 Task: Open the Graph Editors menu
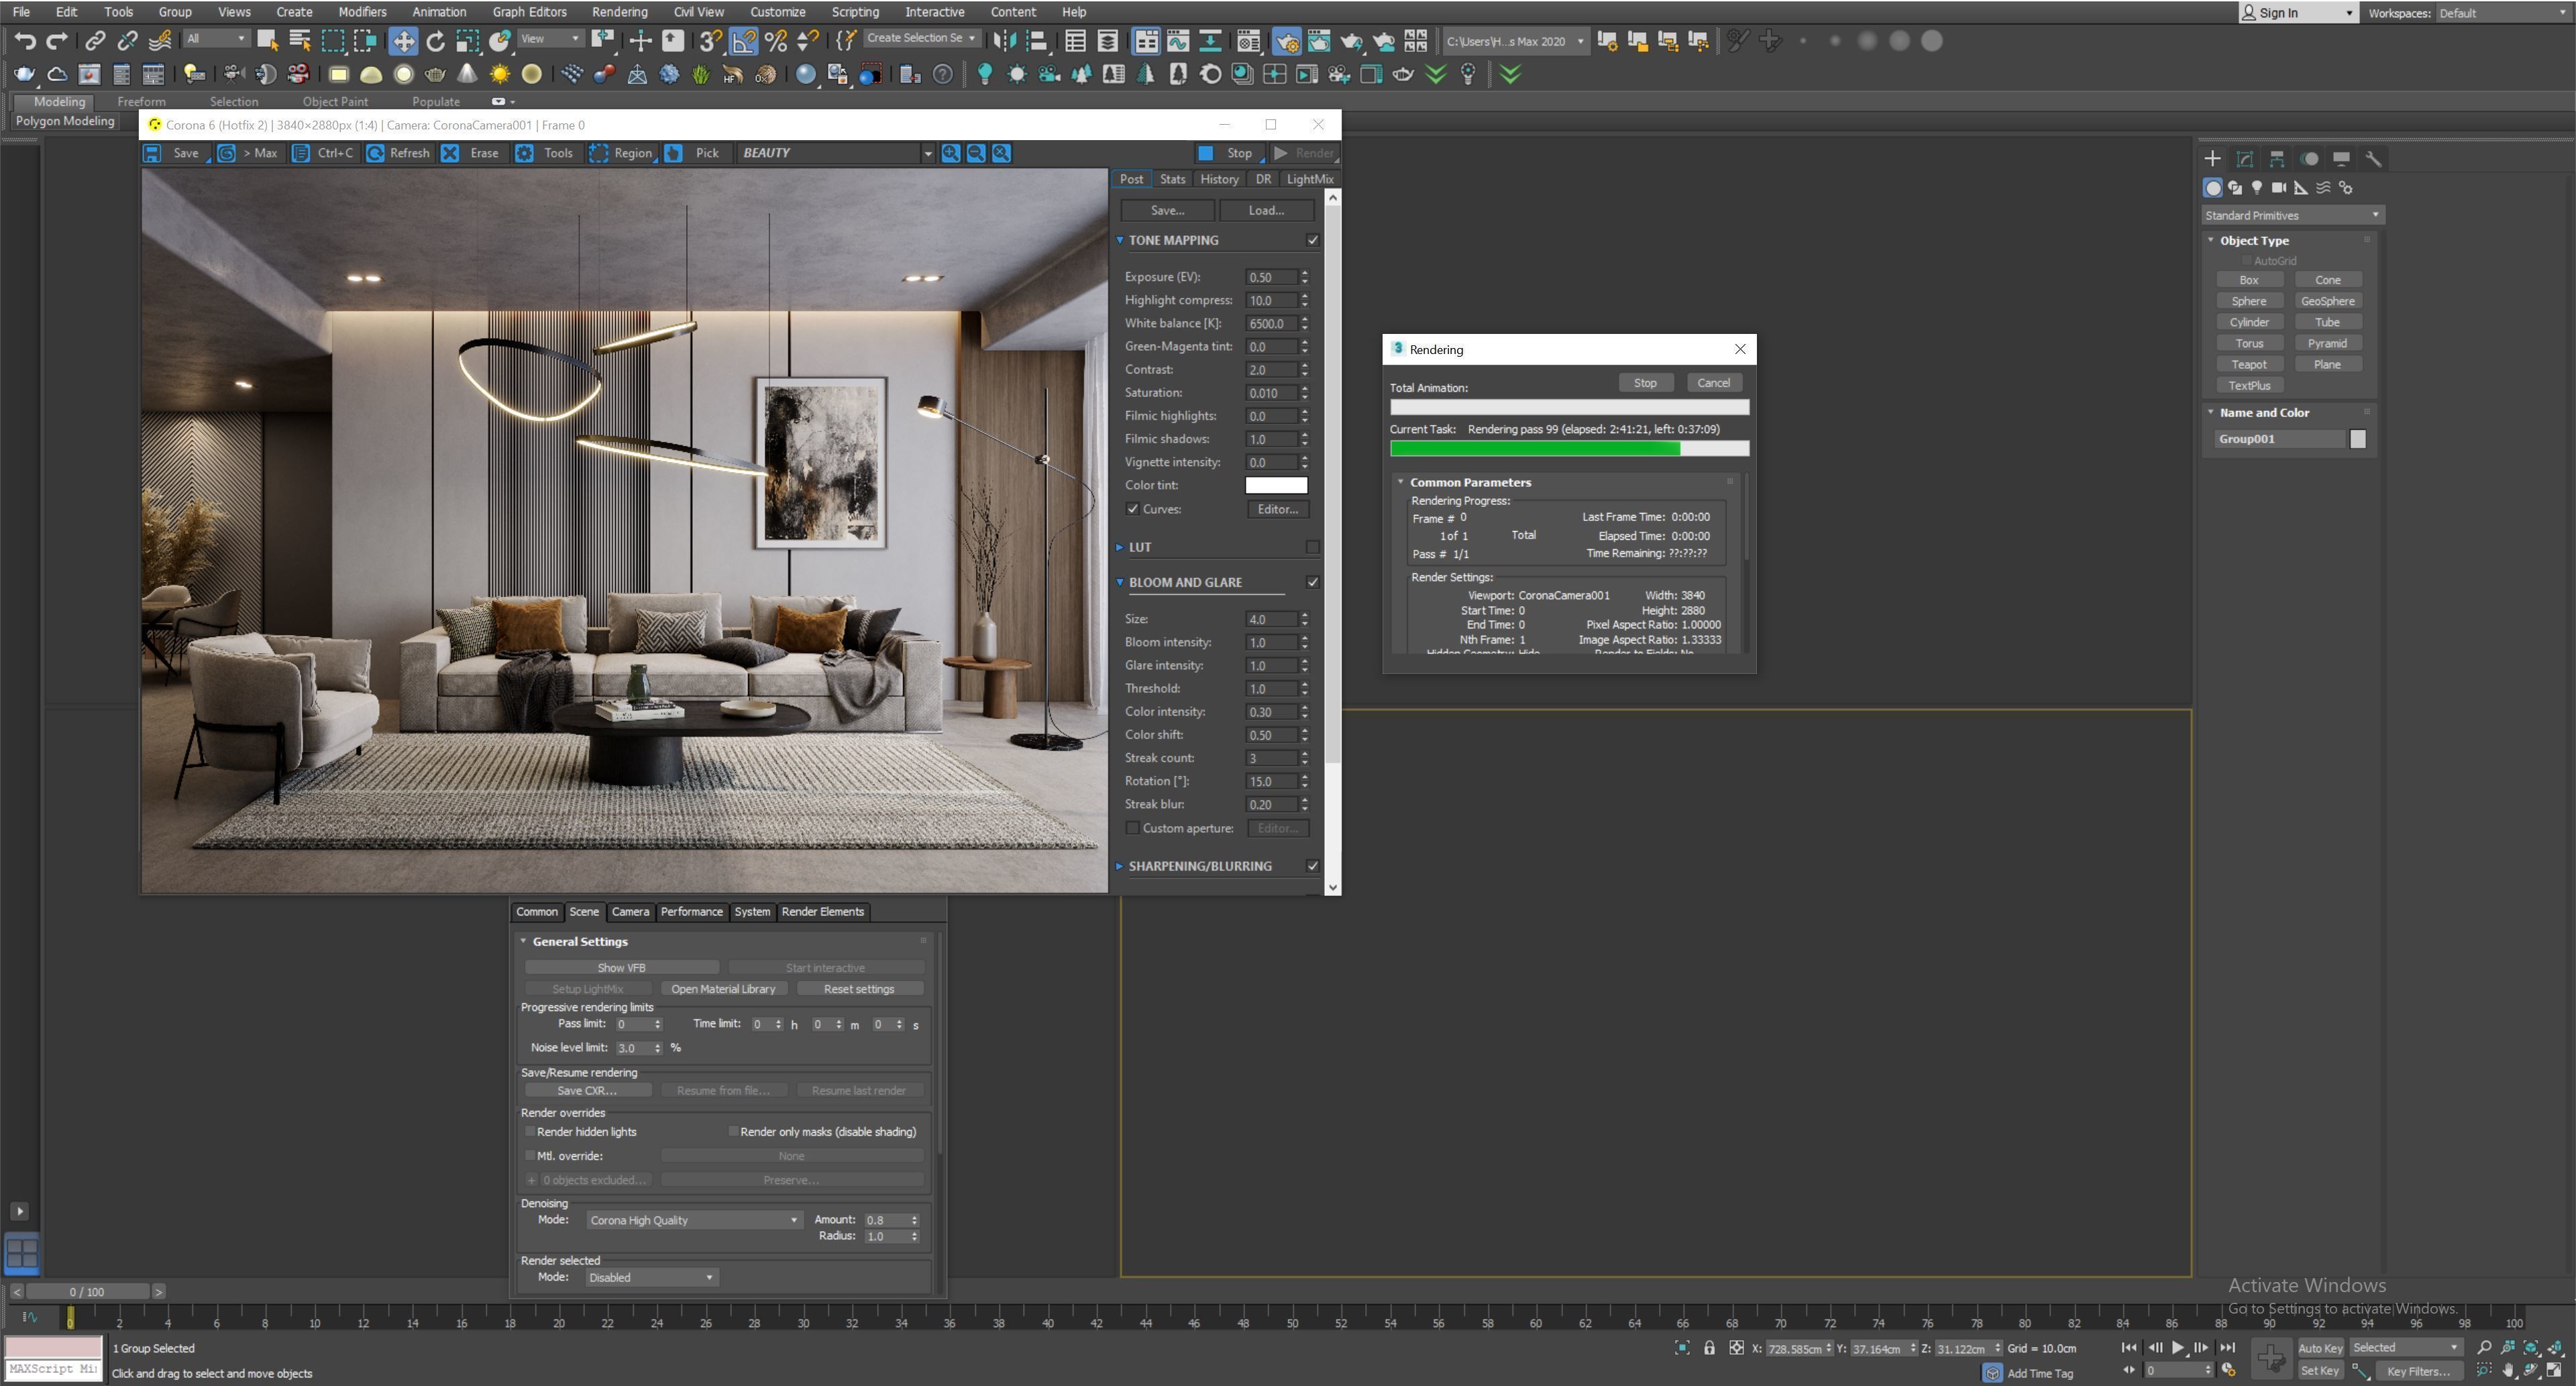click(529, 12)
